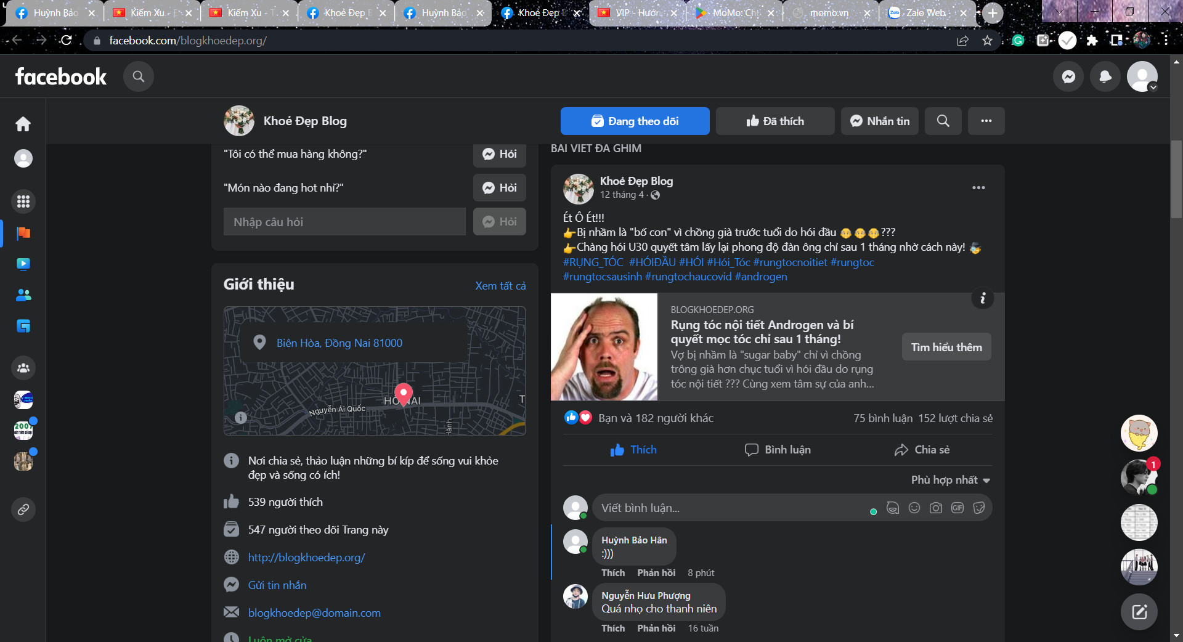
Task: Click map info icon in Giới thiệu
Action: [241, 418]
